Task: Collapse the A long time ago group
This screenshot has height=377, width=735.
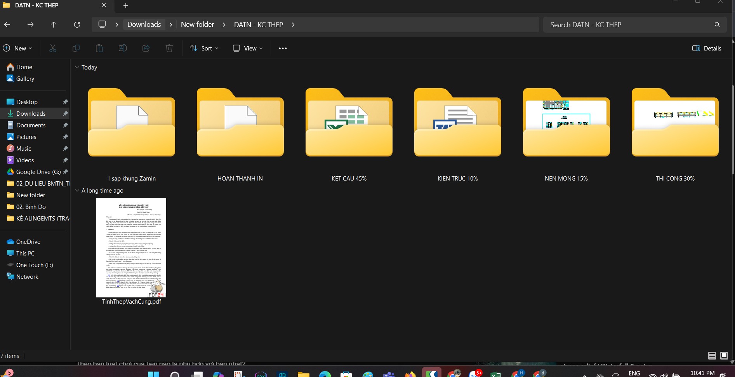Action: (x=77, y=191)
